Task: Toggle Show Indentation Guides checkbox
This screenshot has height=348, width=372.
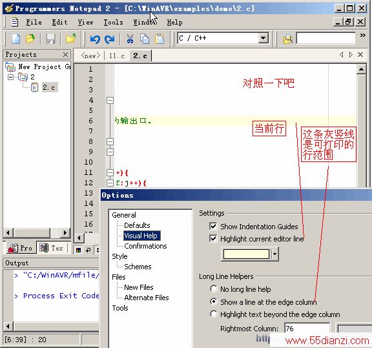Action: coord(213,226)
